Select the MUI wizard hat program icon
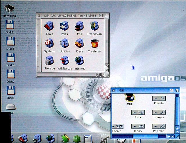The width and height of the screenshot is (186, 143). 130,97
